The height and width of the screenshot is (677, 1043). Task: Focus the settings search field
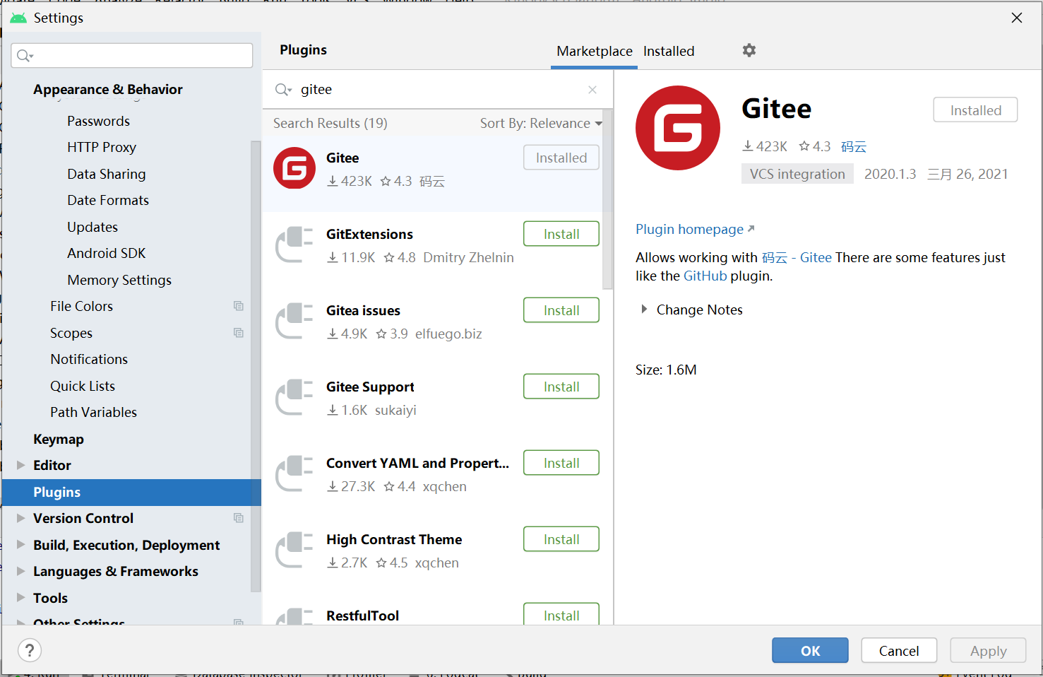[132, 55]
